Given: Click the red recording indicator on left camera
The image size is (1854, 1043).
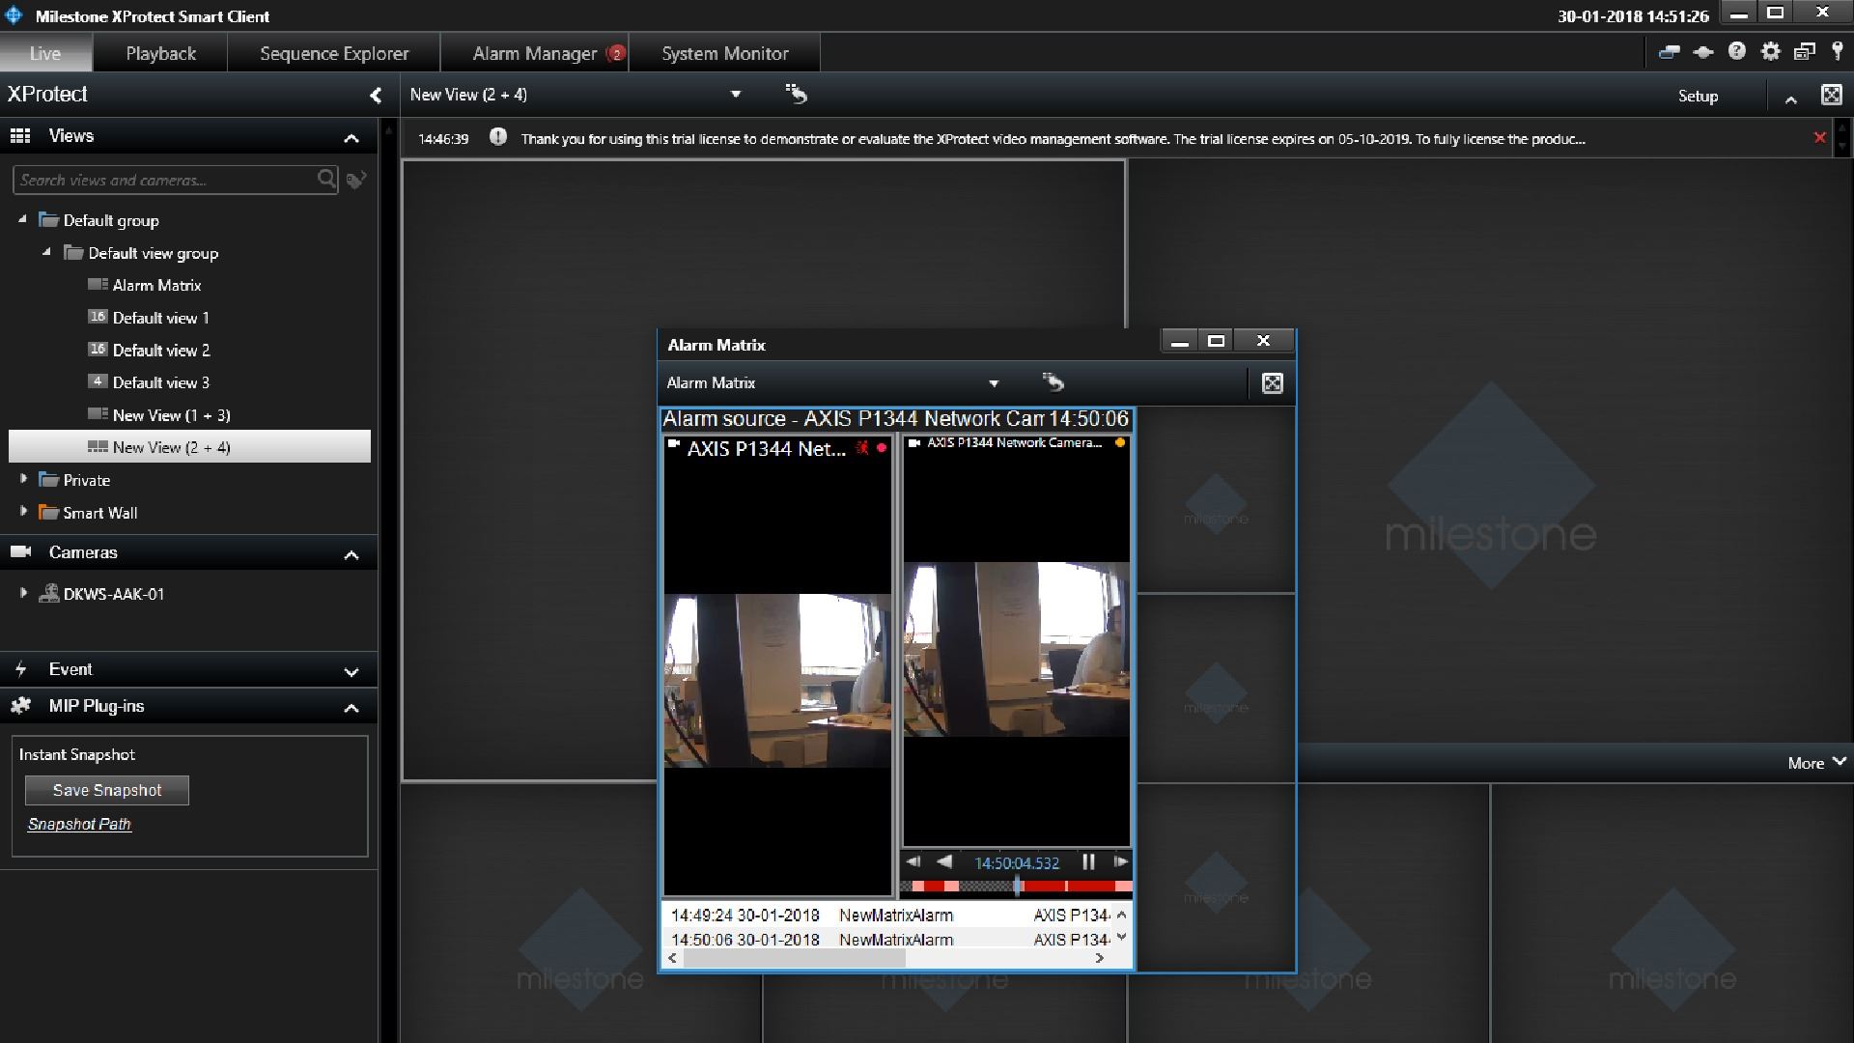Looking at the screenshot, I should [x=882, y=448].
